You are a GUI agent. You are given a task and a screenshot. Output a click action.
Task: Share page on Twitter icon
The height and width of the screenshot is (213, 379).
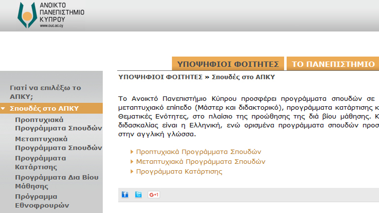(138, 194)
